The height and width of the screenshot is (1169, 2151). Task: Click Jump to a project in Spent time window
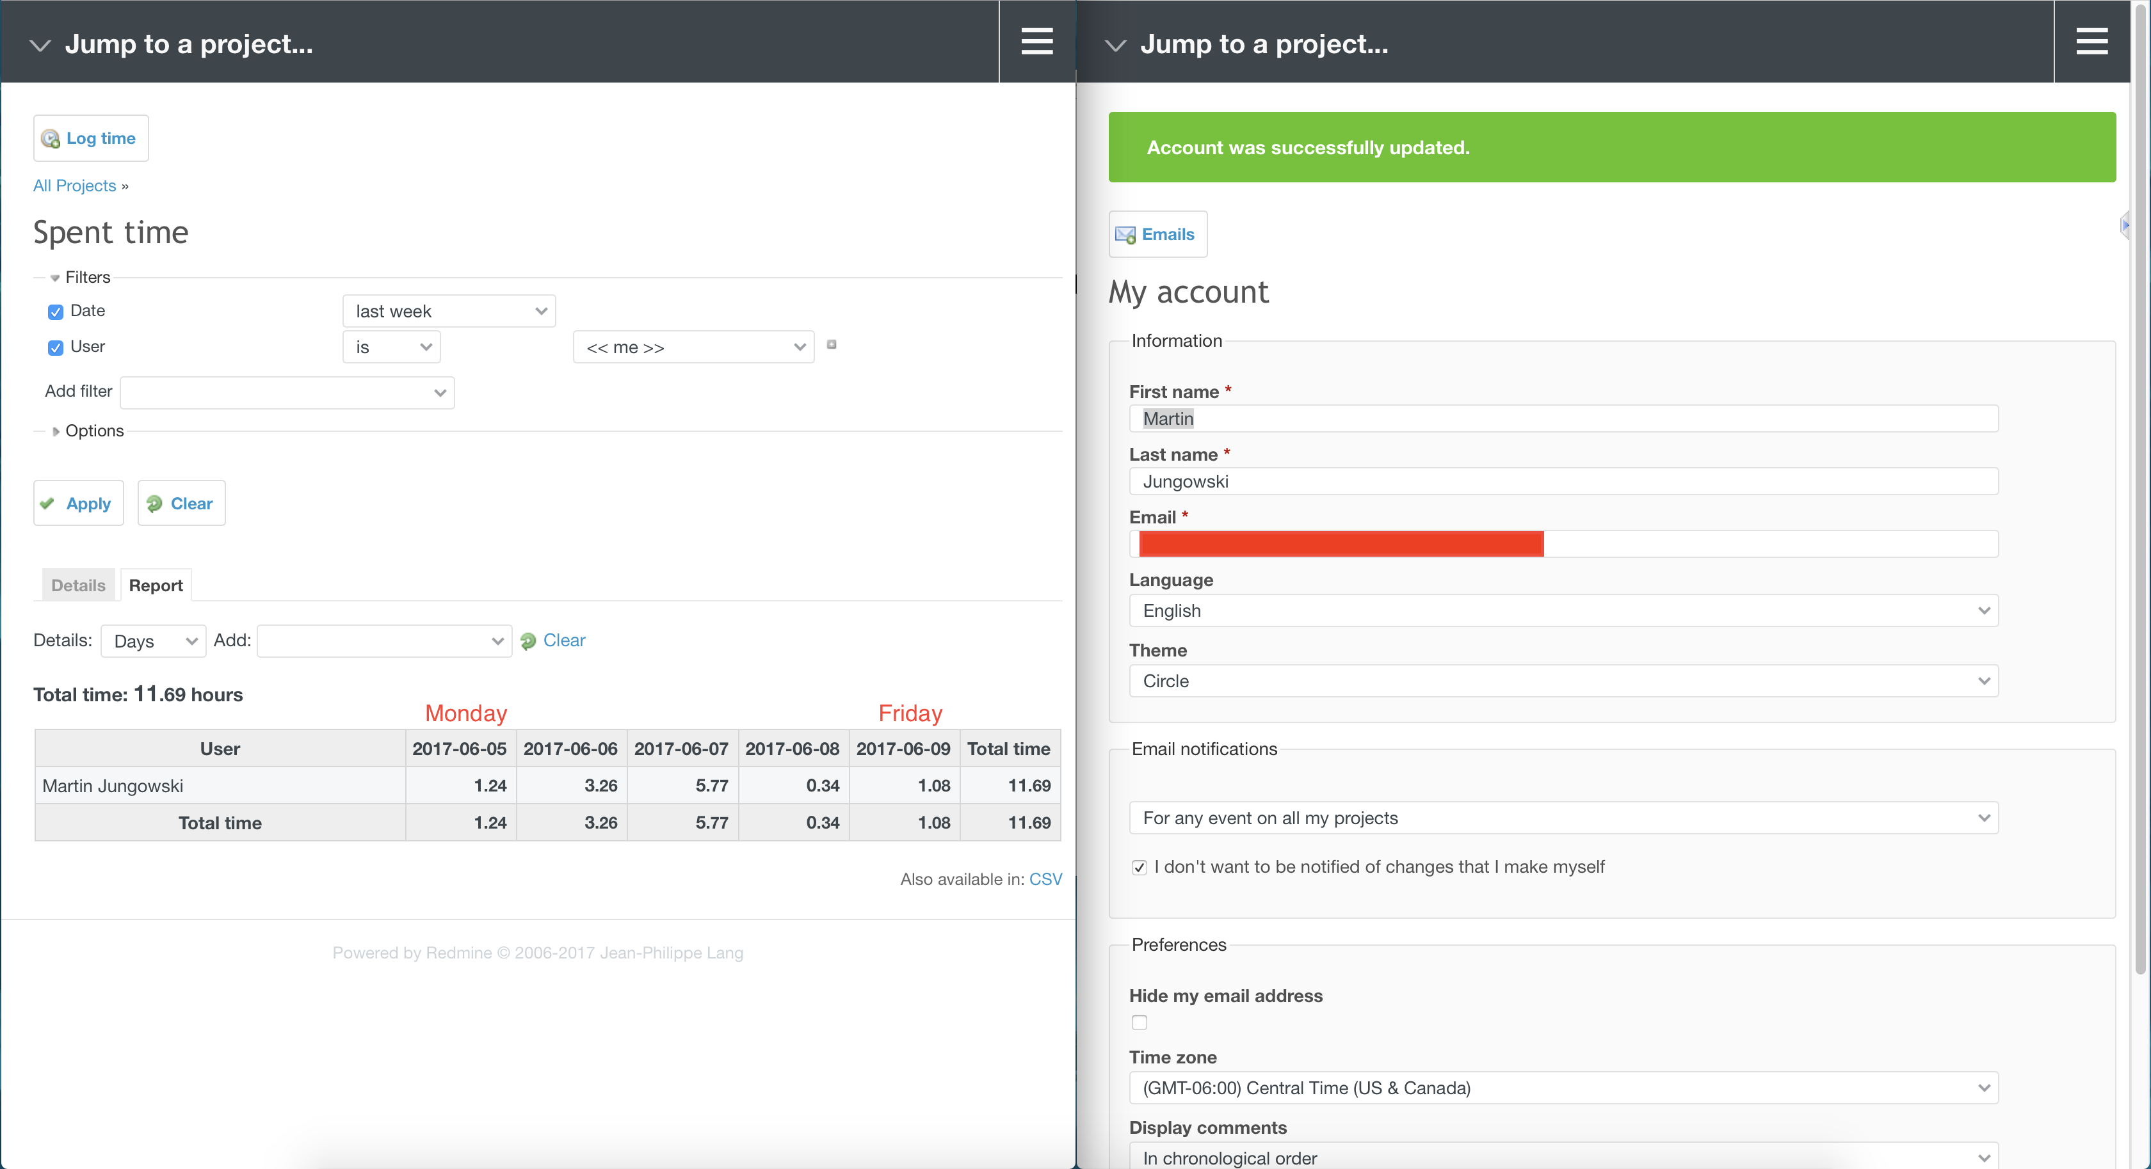pos(189,44)
